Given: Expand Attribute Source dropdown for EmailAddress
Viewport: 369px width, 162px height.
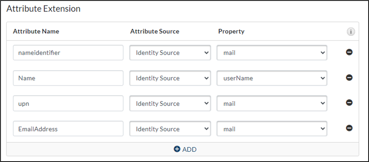Looking at the screenshot, I should 170,129.
